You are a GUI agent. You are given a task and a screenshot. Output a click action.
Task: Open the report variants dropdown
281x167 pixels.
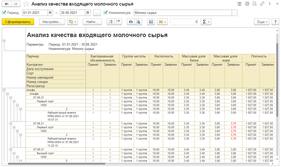(72, 22)
